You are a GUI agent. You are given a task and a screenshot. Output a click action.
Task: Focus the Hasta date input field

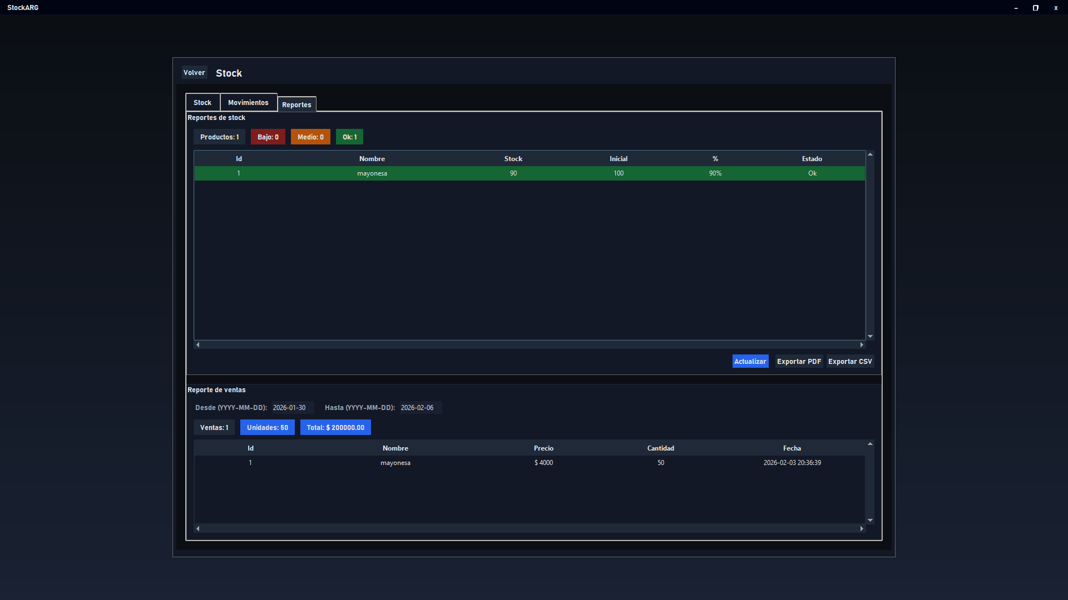pos(421,408)
